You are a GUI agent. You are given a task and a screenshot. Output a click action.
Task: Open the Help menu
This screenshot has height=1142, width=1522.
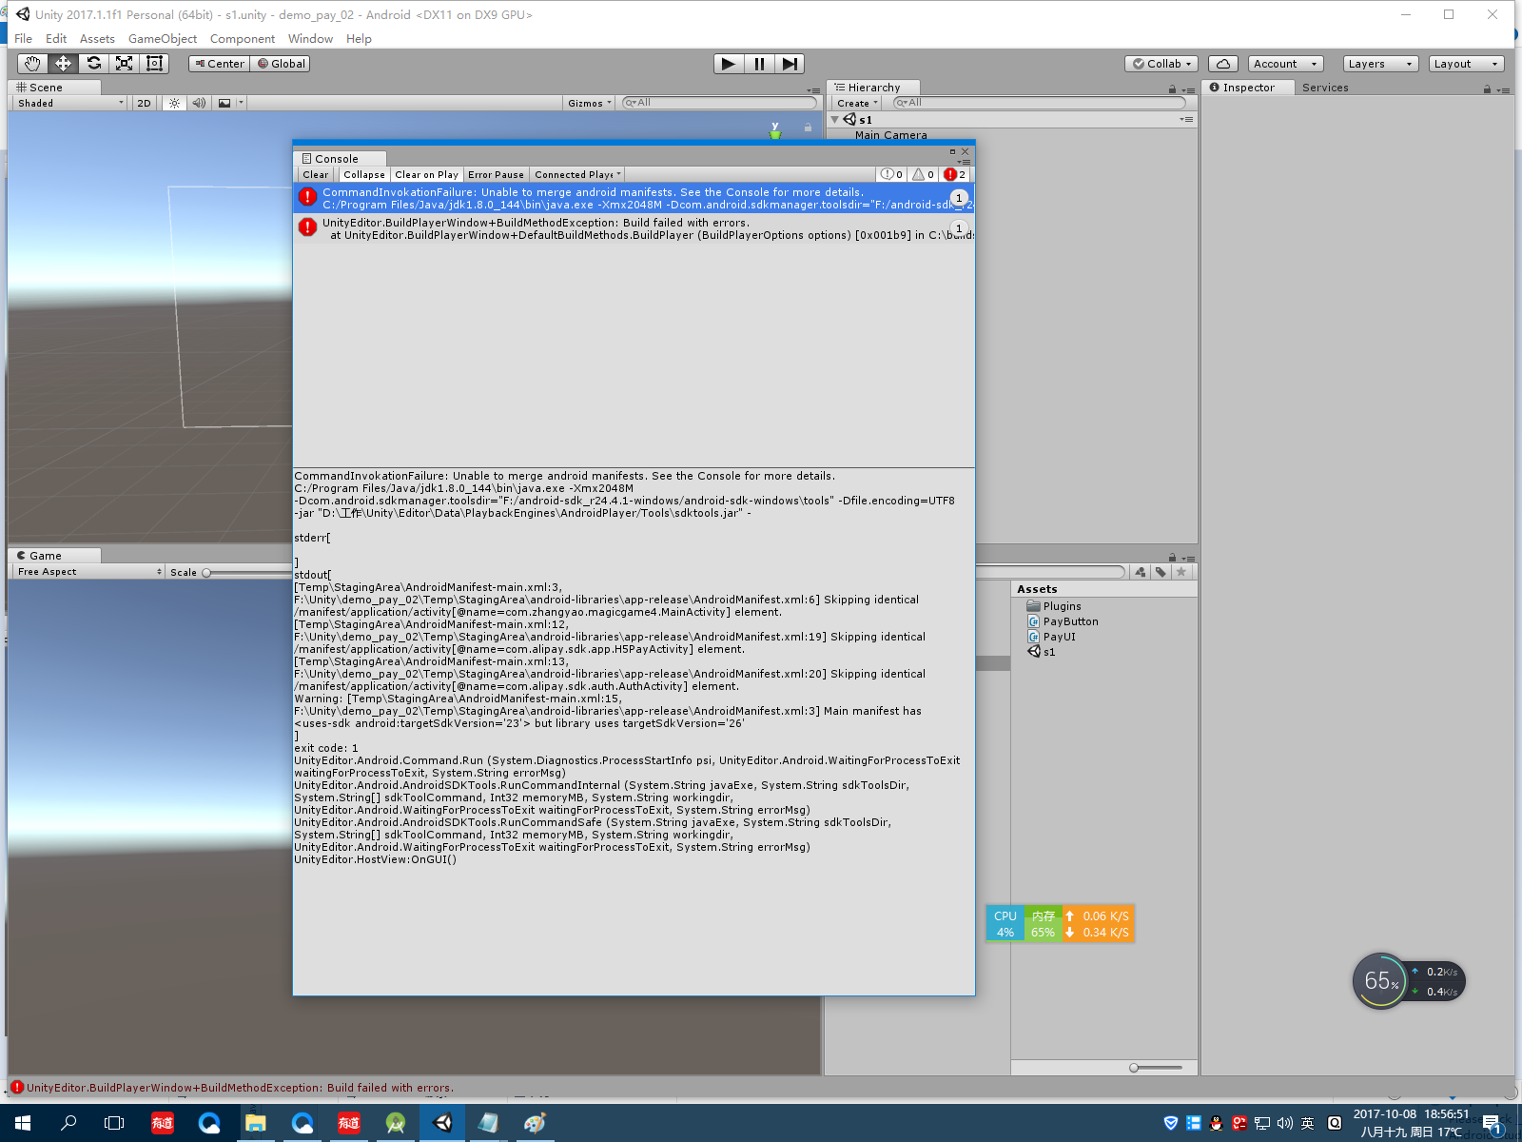[x=359, y=39]
